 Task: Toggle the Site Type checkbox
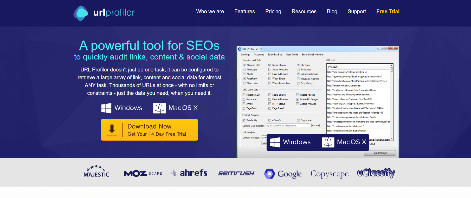tap(298, 65)
